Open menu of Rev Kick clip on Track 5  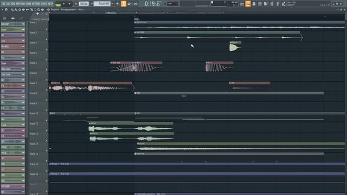point(111,63)
